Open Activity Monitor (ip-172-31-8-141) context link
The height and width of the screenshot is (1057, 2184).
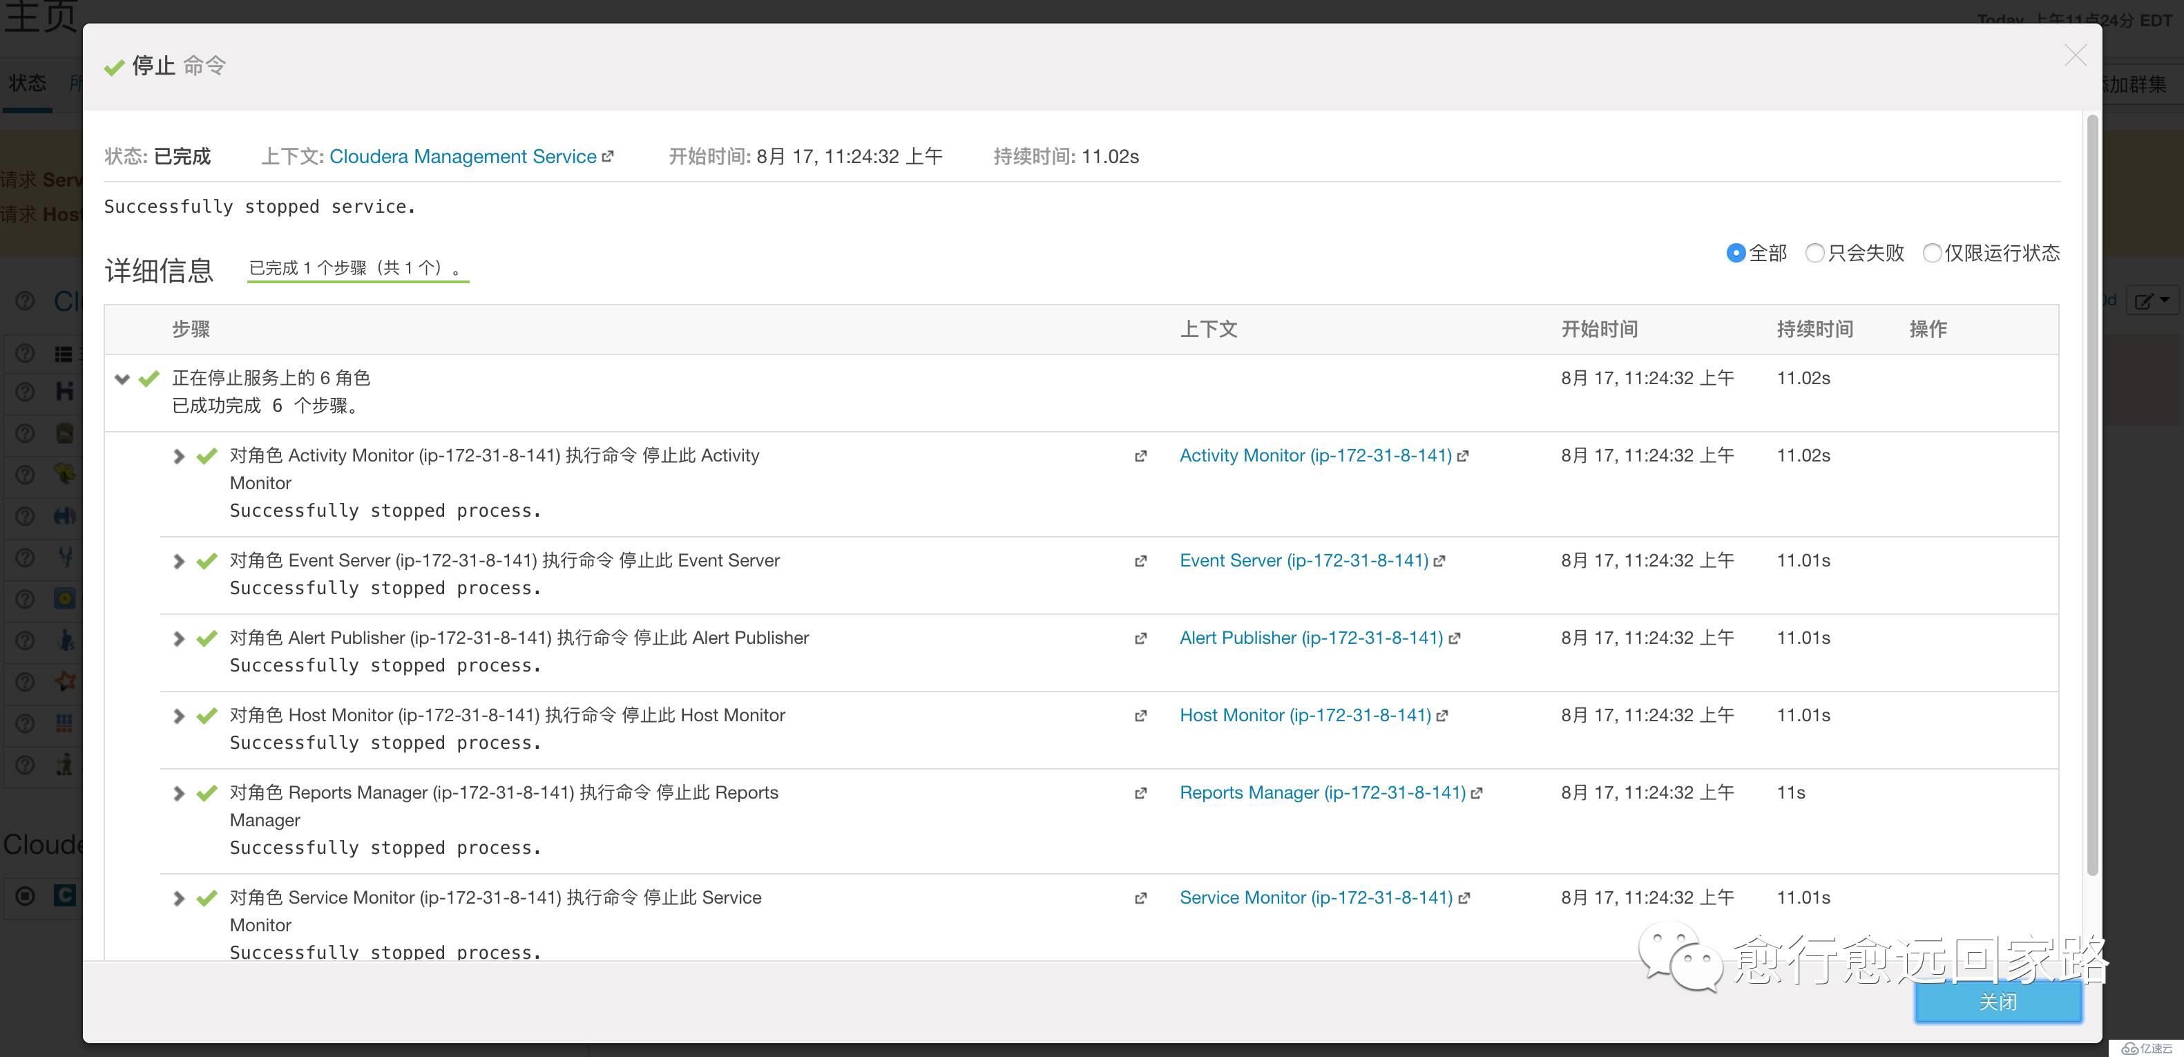[x=1315, y=455]
